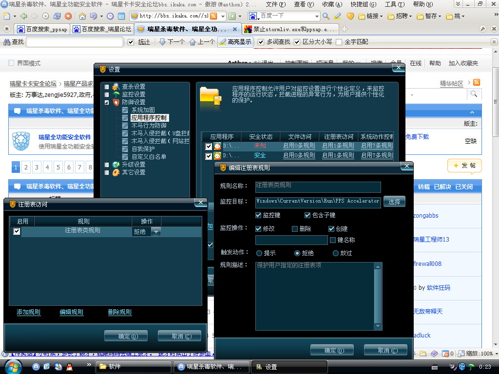Click the rule description scrollbar down arrow
The image size is (499, 374).
click(x=378, y=326)
